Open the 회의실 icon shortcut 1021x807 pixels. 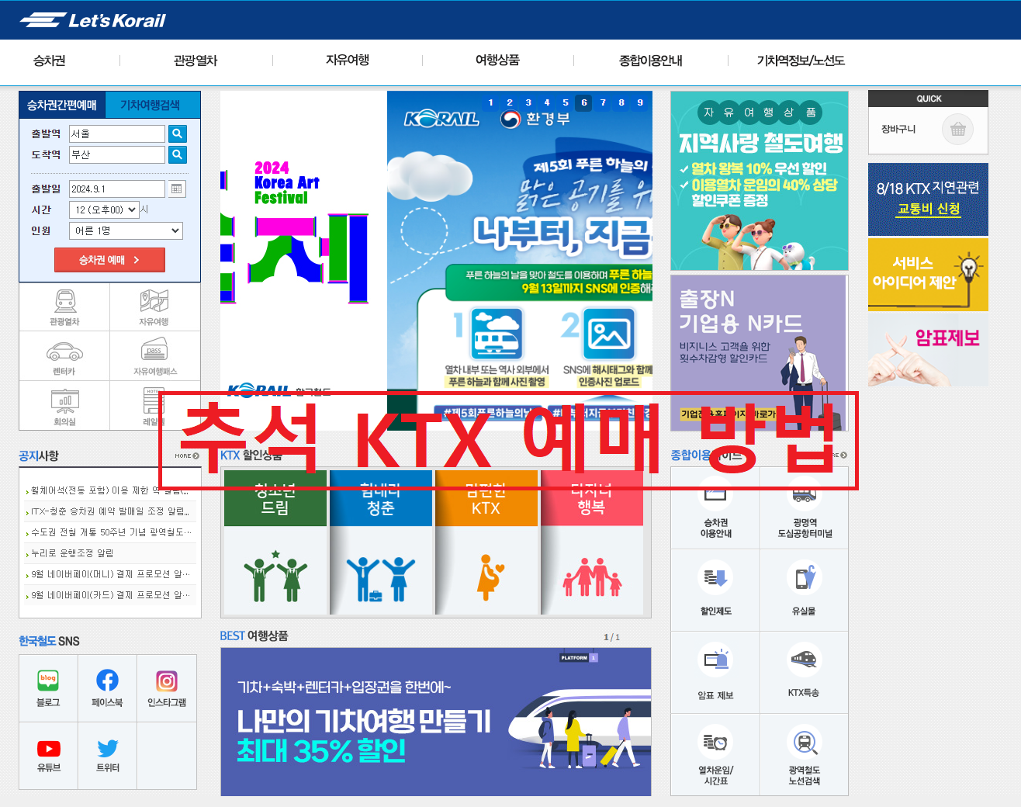[x=65, y=400]
